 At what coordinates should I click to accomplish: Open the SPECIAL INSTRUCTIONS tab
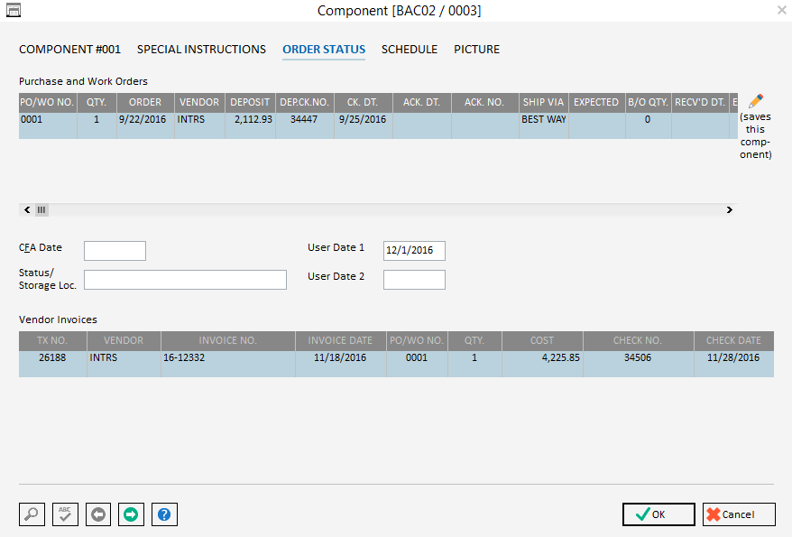tap(200, 50)
